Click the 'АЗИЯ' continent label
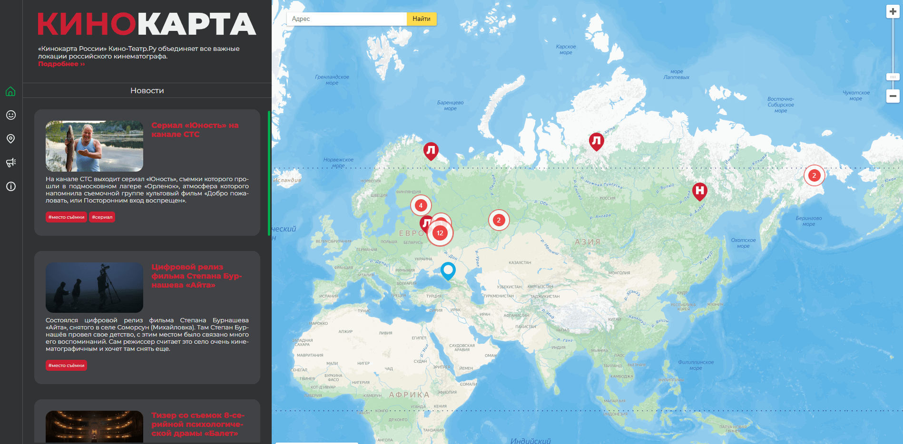 click(x=588, y=242)
